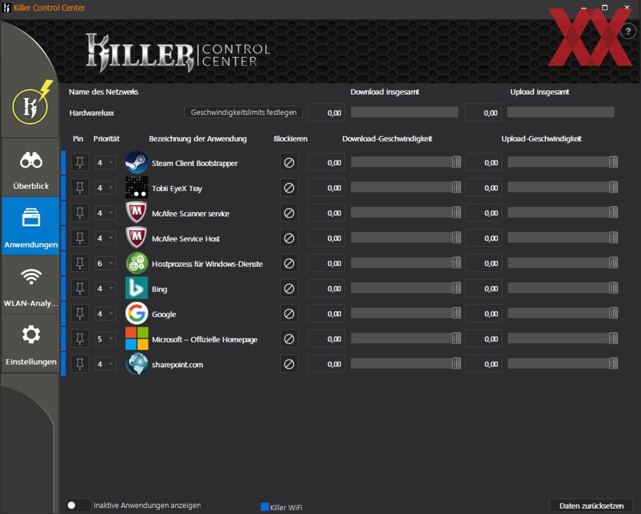Open priority dropdown for Microsoft Offizielle Homepage

[105, 339]
